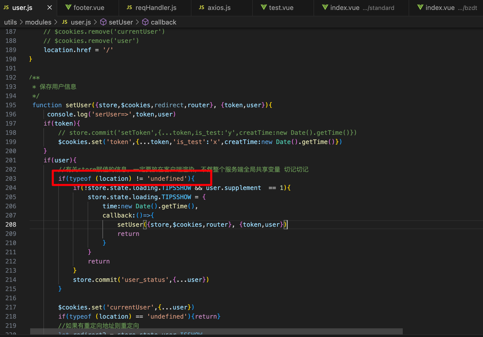Click line number 208 in the gutter

click(11, 225)
